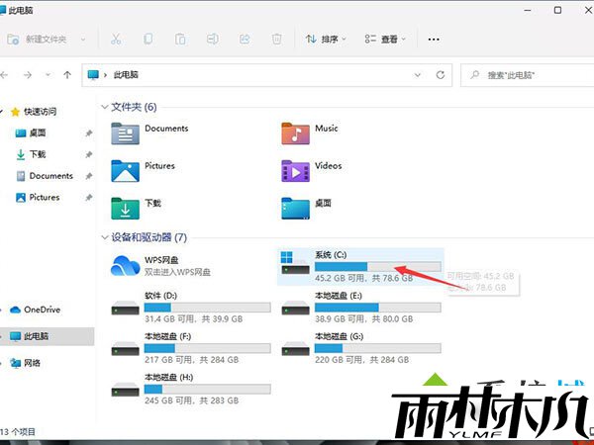Click the rename icon in the toolbar
This screenshot has height=445, width=594.
coord(212,40)
